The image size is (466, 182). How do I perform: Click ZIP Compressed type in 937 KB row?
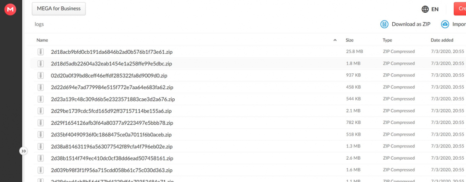coord(399,75)
